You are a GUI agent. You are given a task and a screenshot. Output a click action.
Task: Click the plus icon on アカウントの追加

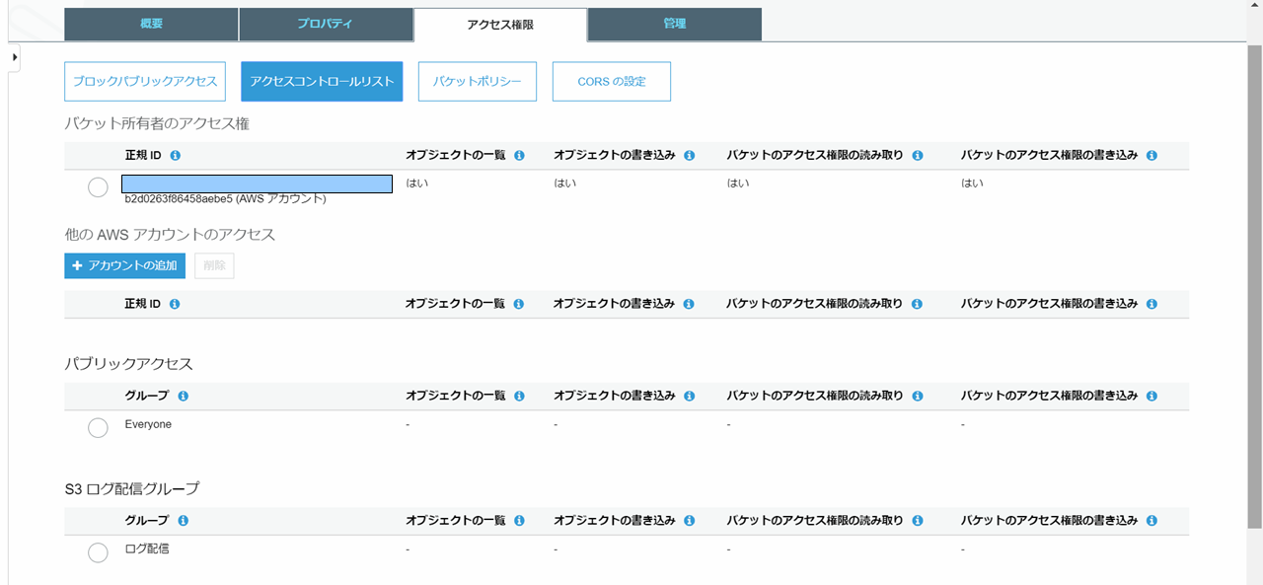click(x=77, y=266)
